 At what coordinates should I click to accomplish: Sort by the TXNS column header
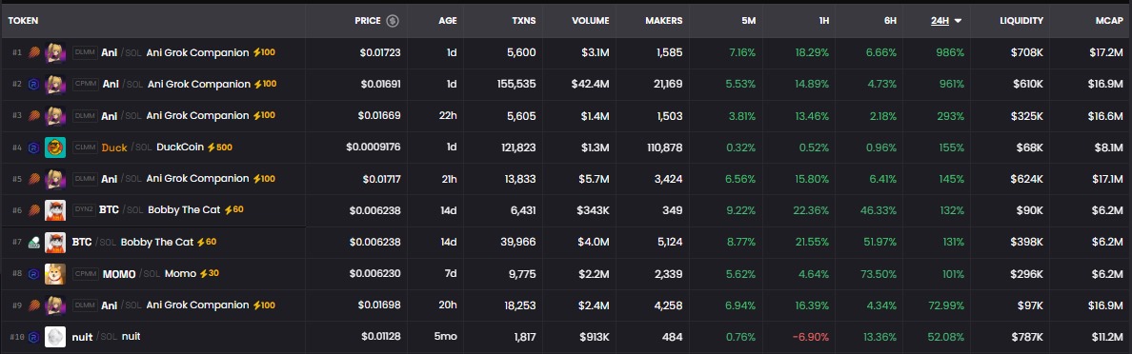(523, 21)
